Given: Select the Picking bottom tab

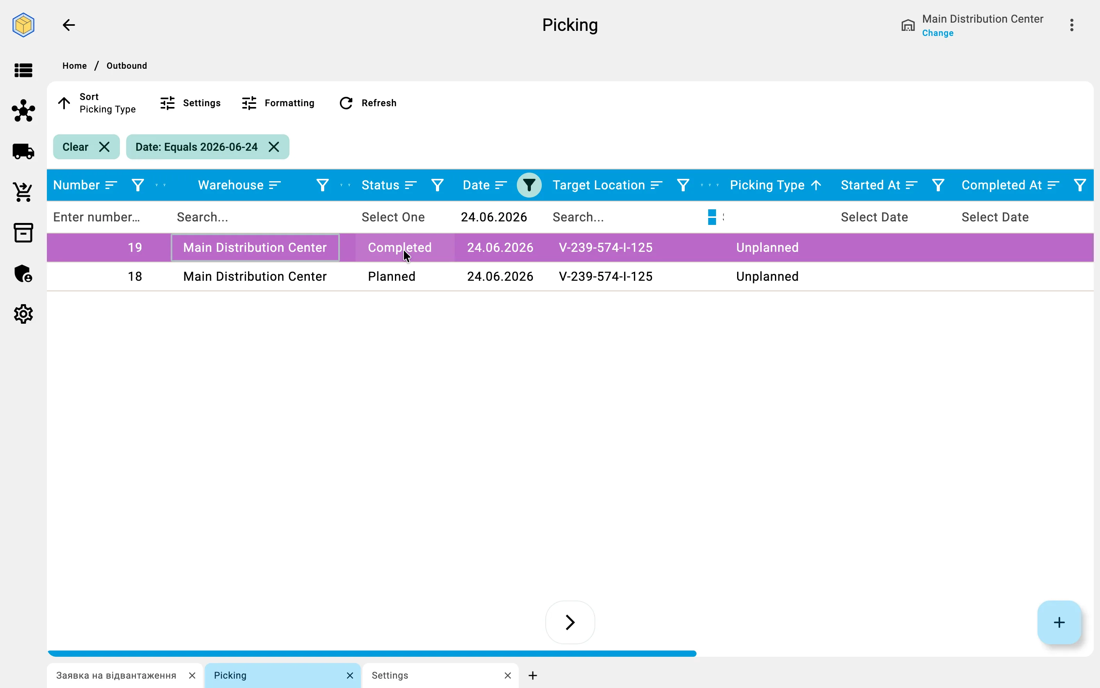Looking at the screenshot, I should pyautogui.click(x=282, y=675).
